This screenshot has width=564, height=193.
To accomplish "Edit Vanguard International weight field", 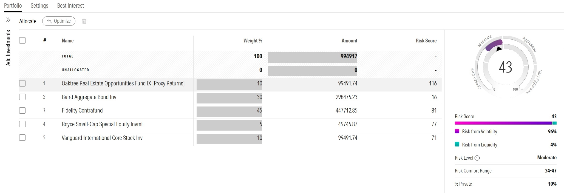I will click(229, 139).
